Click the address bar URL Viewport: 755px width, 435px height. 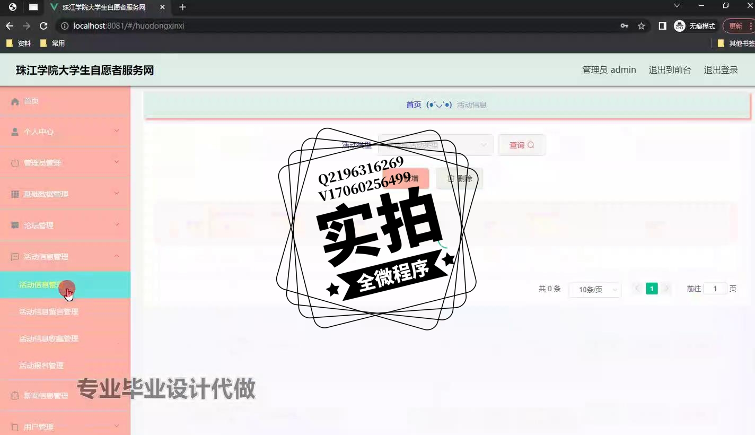point(128,26)
